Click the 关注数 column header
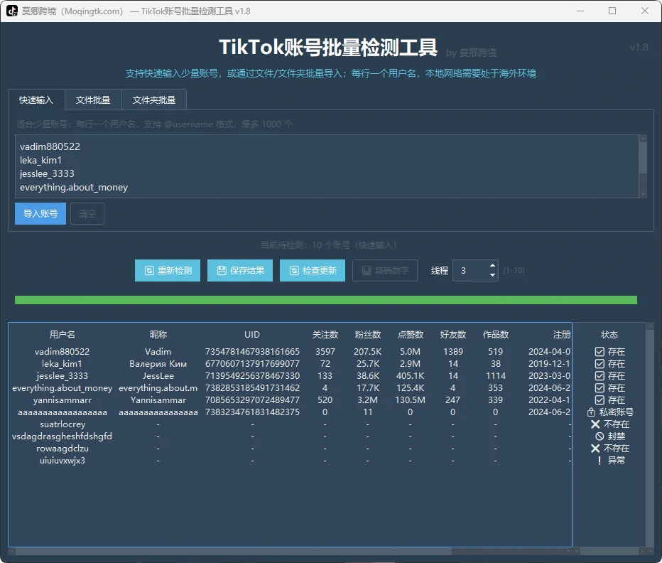This screenshot has width=662, height=563. 325,335
